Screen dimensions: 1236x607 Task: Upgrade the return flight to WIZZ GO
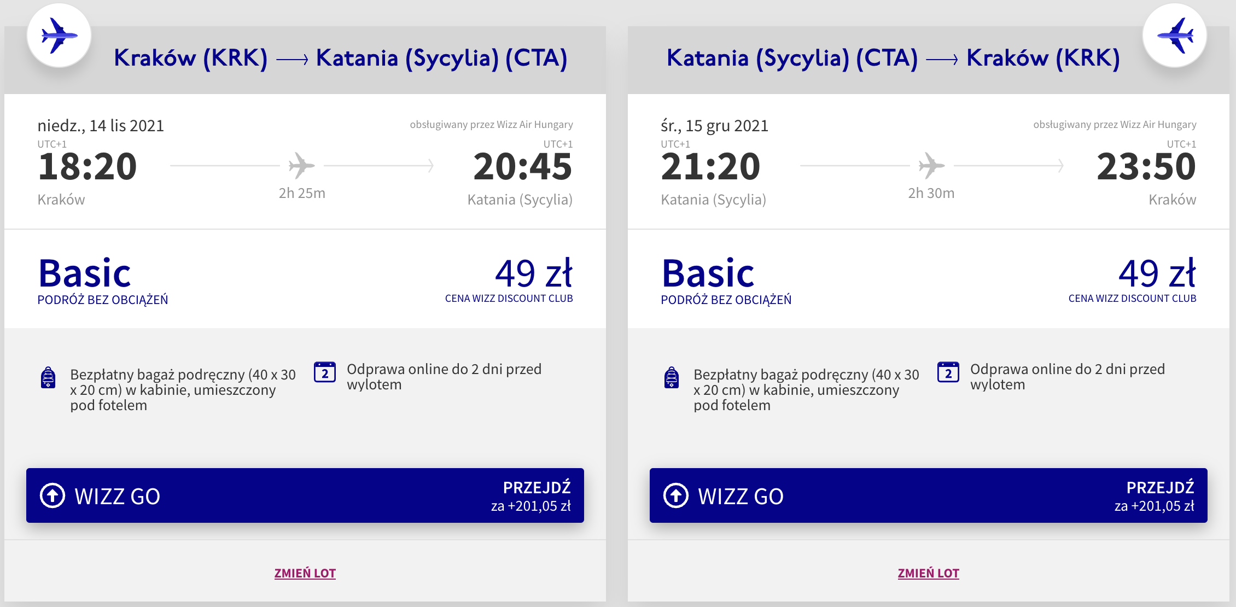pos(929,495)
